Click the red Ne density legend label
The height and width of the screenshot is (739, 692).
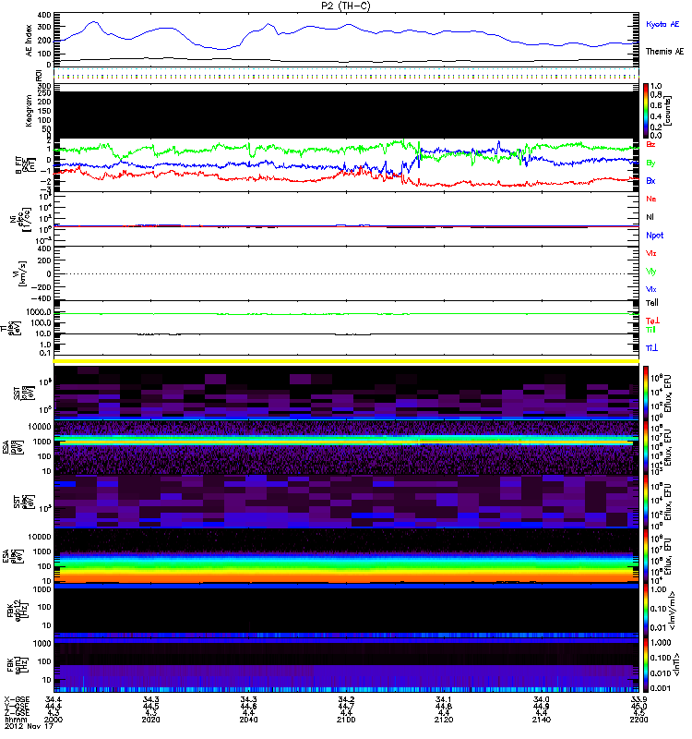pyautogui.click(x=651, y=199)
